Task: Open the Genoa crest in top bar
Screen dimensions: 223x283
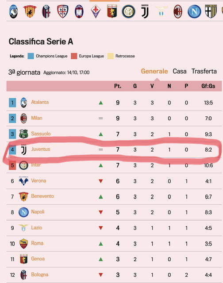Action: [112, 11]
